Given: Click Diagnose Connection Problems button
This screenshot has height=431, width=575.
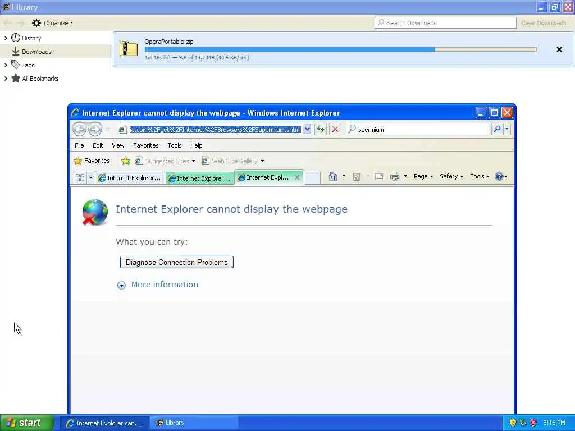Looking at the screenshot, I should coord(177,262).
